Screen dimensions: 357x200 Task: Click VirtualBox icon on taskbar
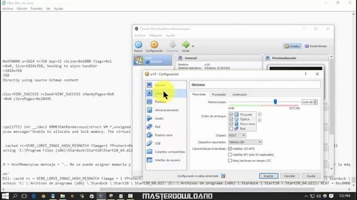(101, 196)
